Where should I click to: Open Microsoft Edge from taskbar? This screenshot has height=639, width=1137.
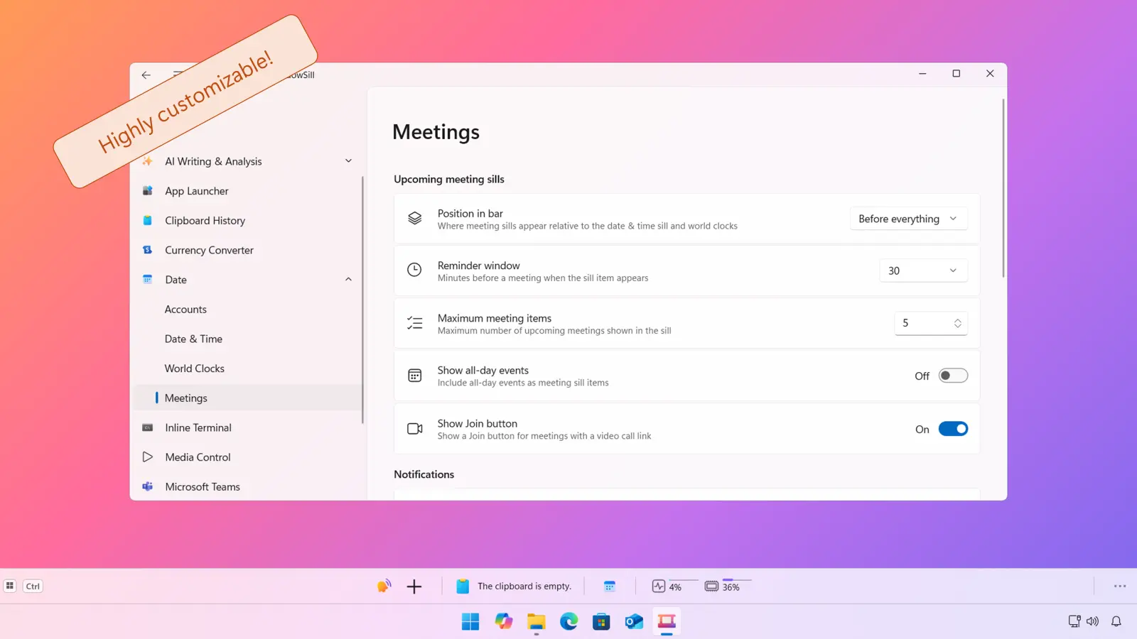(569, 622)
